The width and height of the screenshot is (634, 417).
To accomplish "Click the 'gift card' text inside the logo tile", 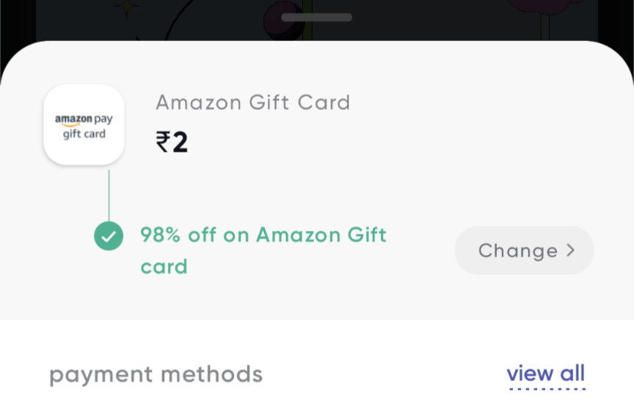I will [84, 135].
